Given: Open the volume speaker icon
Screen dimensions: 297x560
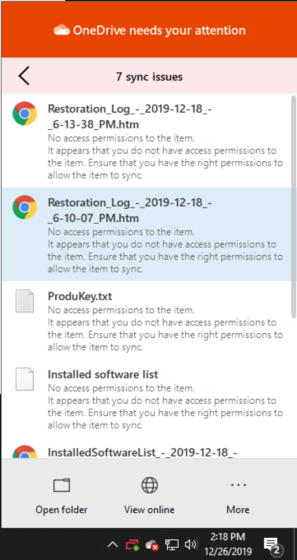Looking at the screenshot, I should pos(191,544).
